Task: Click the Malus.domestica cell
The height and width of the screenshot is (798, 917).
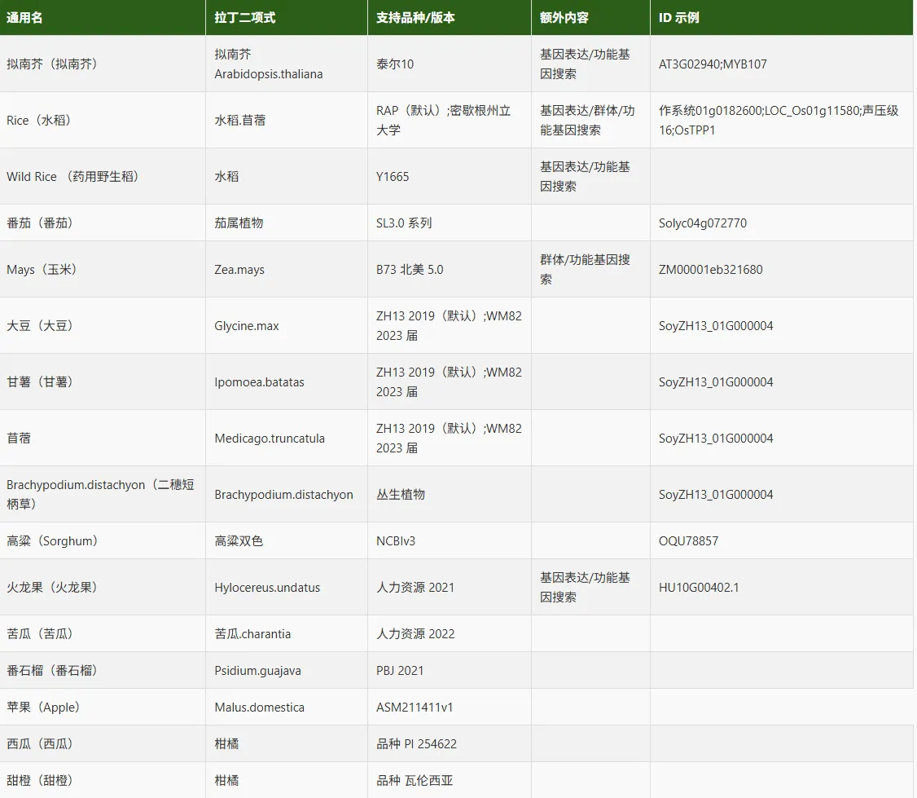Action: pos(259,707)
